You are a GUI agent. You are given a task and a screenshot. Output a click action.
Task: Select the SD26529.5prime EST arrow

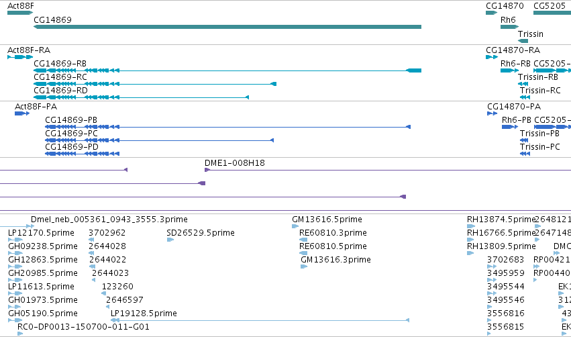(170, 240)
